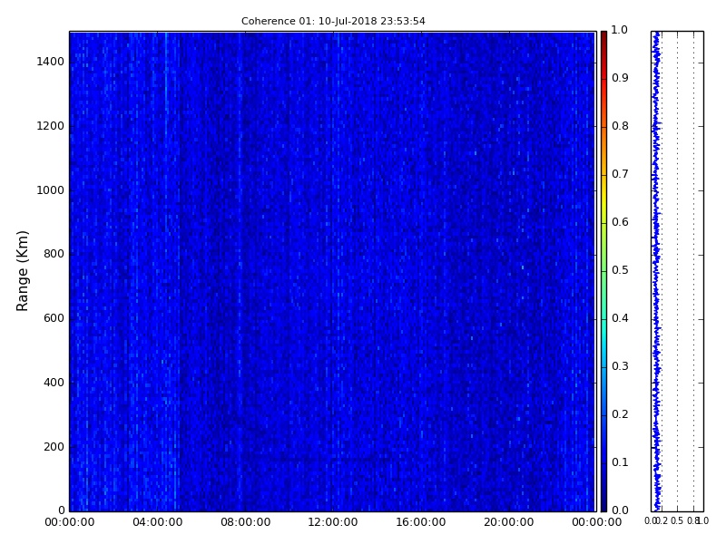Click the blue coherence profile line
The height and width of the screenshot is (544, 726).
pos(656,271)
